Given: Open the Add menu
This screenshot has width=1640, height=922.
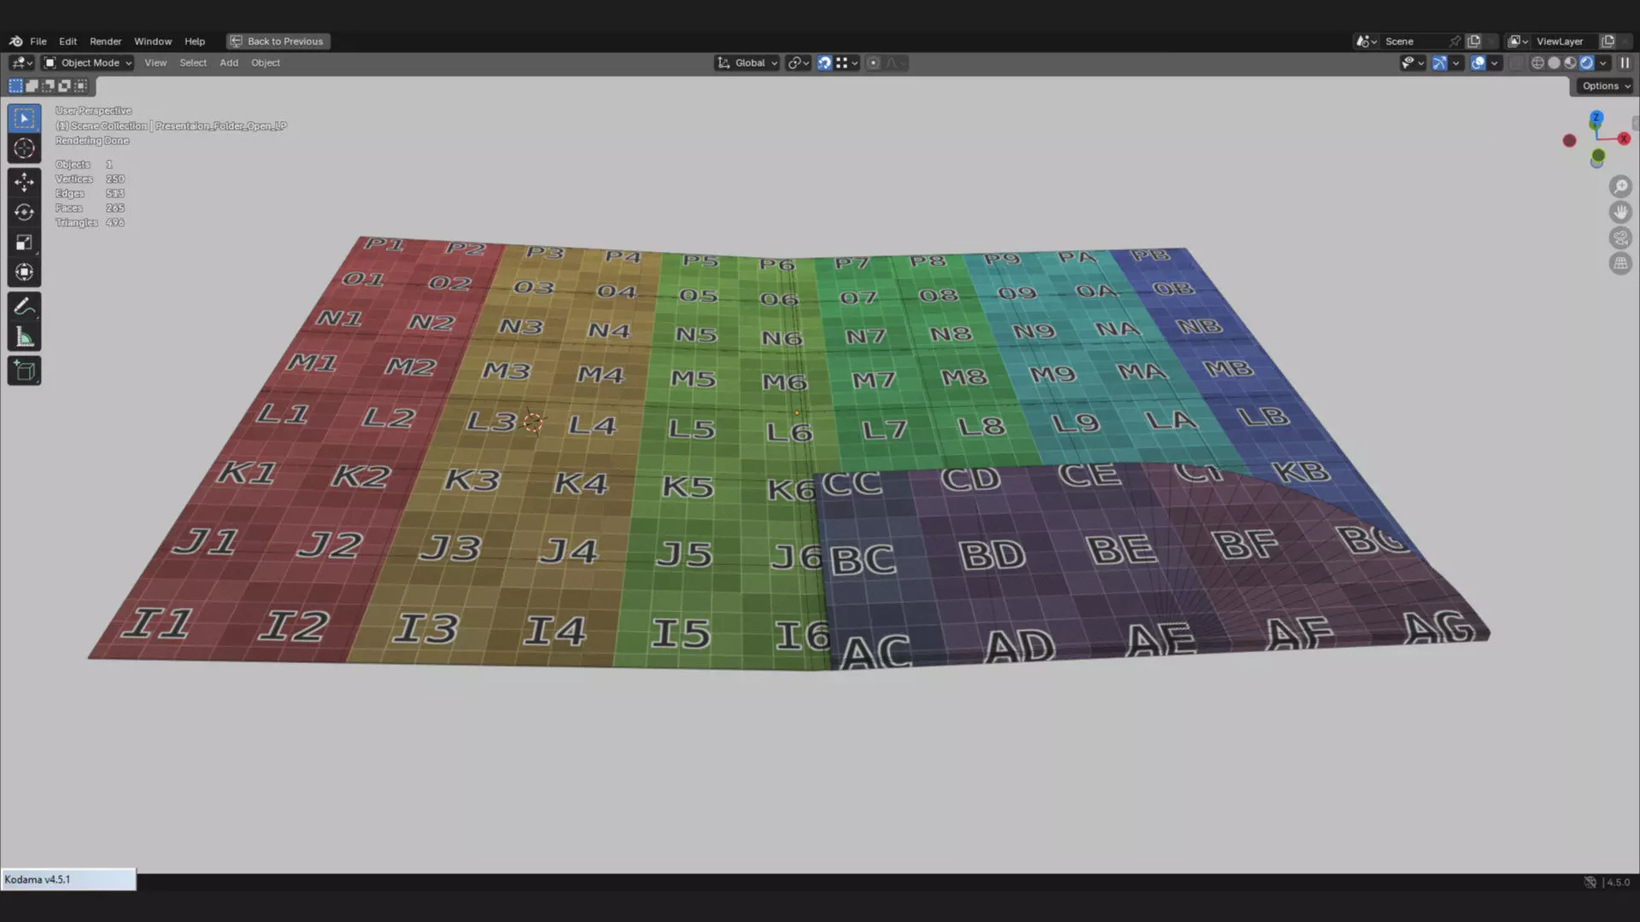Looking at the screenshot, I should click(228, 63).
